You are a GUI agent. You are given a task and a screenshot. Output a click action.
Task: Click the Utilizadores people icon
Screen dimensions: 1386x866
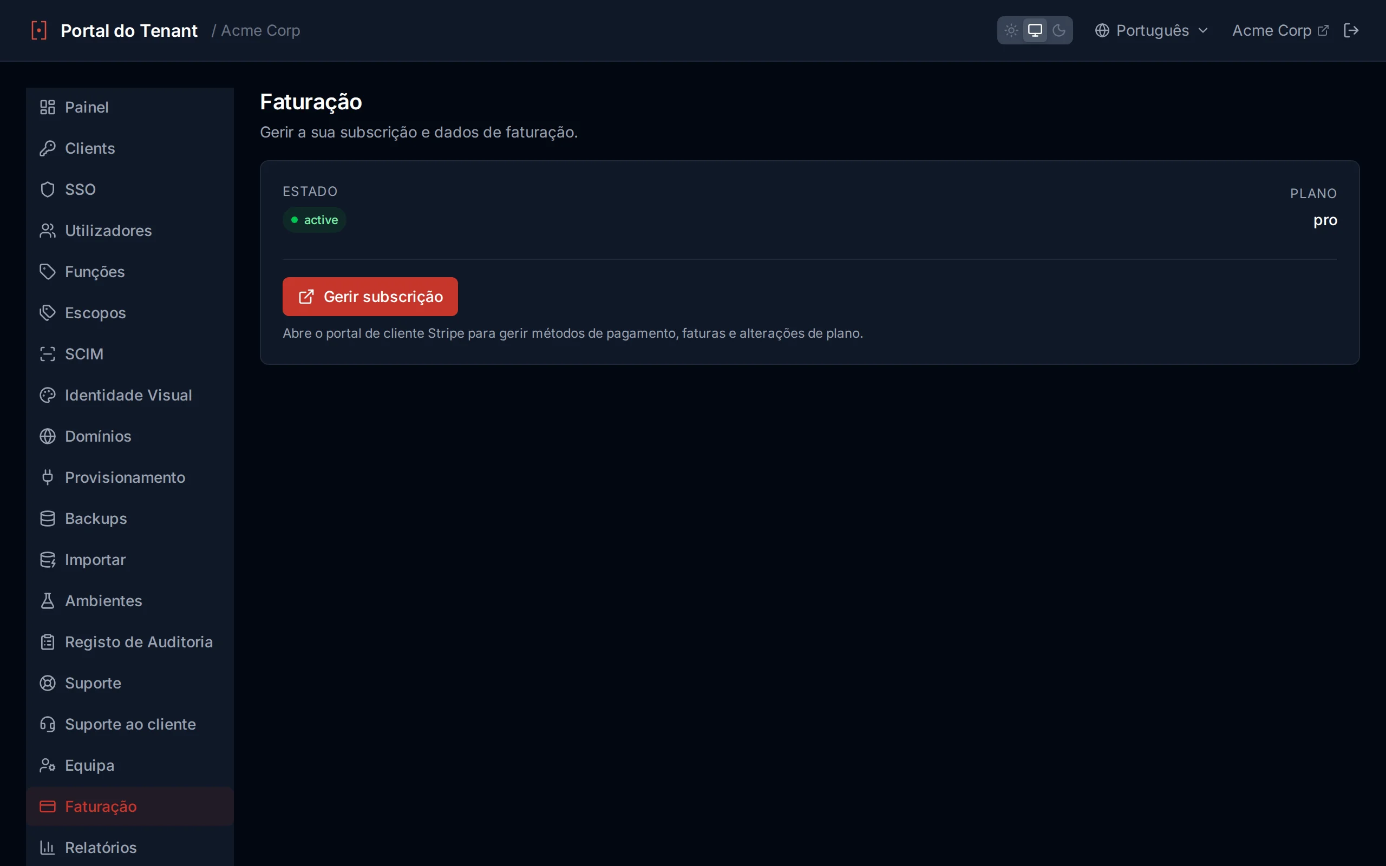click(48, 231)
